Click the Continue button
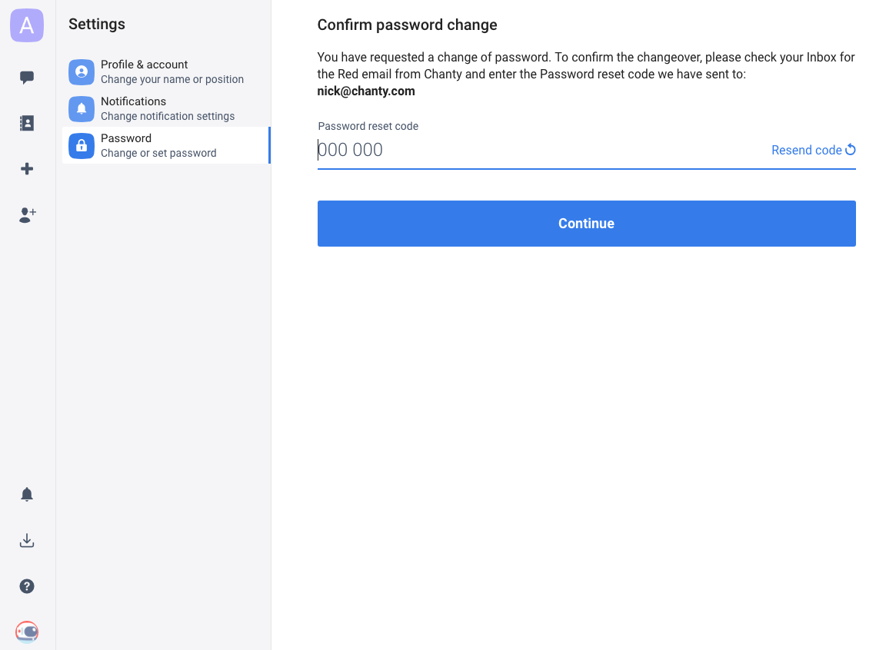886x650 pixels. (587, 224)
